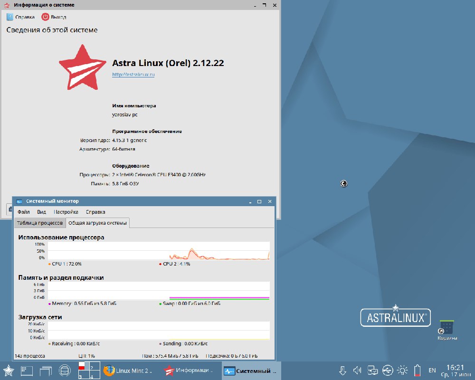Open the stacked-windows icon in the taskbar
Screen dimensions: 475x380
[46, 370]
